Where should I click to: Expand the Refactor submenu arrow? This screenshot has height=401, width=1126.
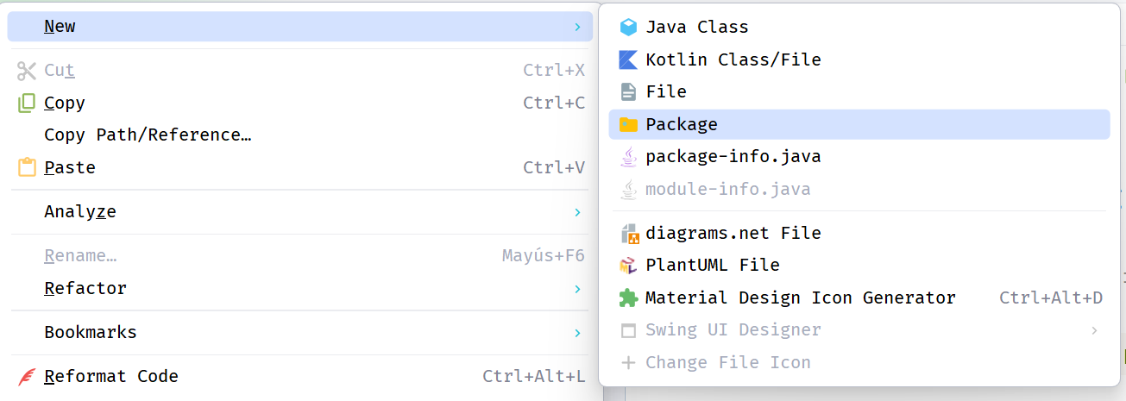coord(577,288)
